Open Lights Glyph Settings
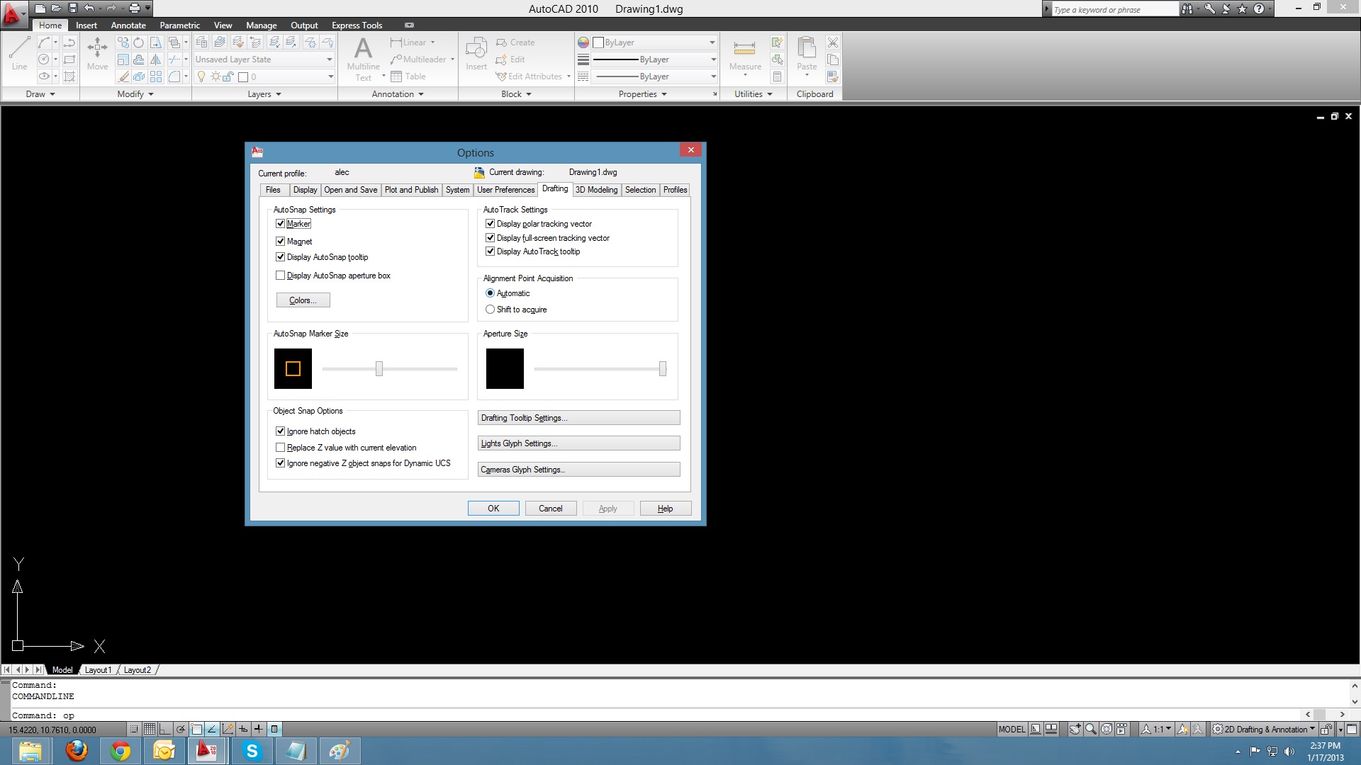The width and height of the screenshot is (1361, 765). click(x=578, y=443)
